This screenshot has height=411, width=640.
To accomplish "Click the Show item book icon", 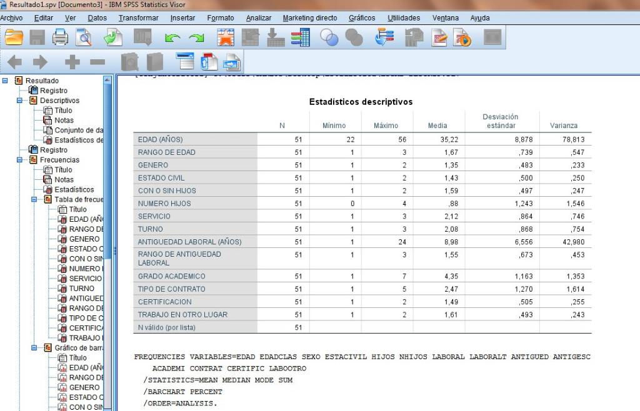I will pyautogui.click(x=130, y=62).
